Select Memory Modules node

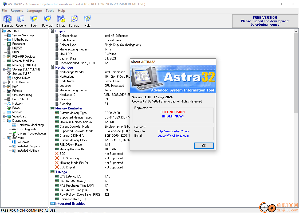[x=23, y=61]
